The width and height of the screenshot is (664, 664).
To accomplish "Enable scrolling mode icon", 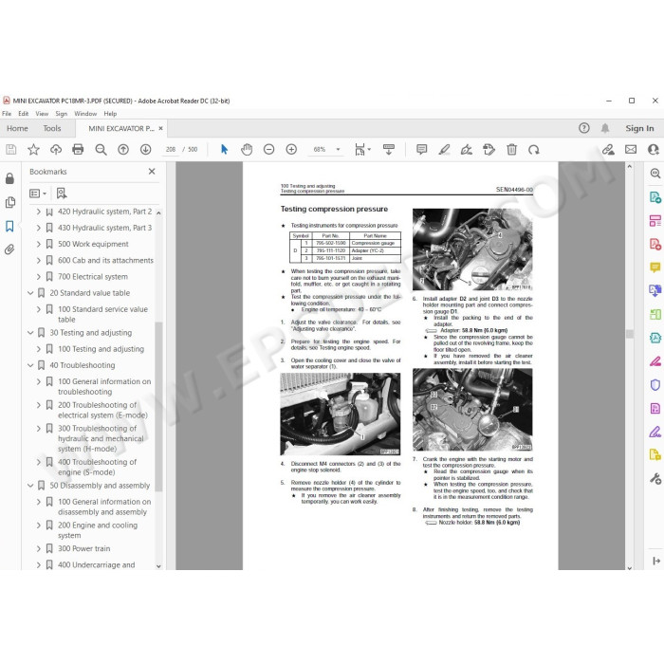I will (x=388, y=150).
